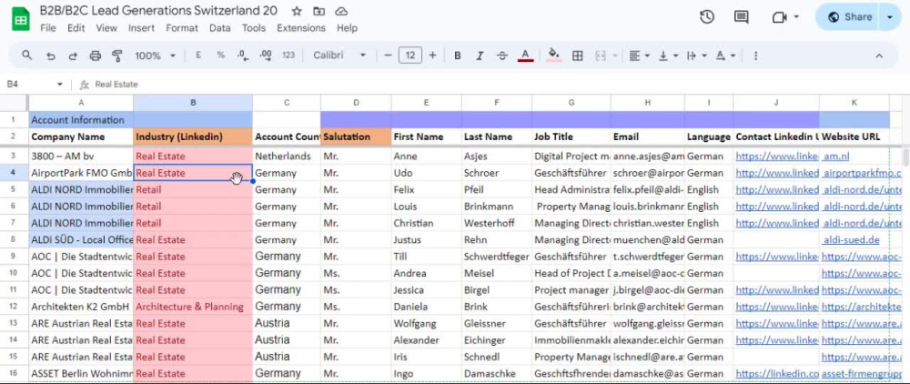910x384 pixels.
Task: Collapse the menus with chevron
Action: click(879, 56)
